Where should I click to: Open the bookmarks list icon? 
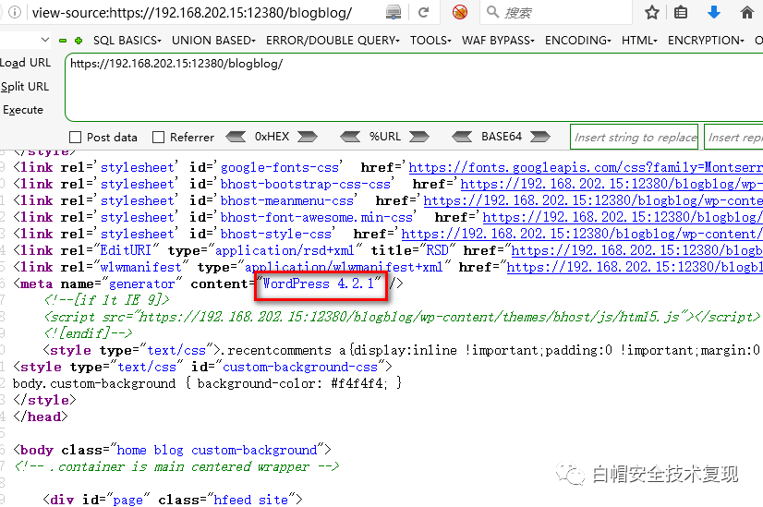681,12
